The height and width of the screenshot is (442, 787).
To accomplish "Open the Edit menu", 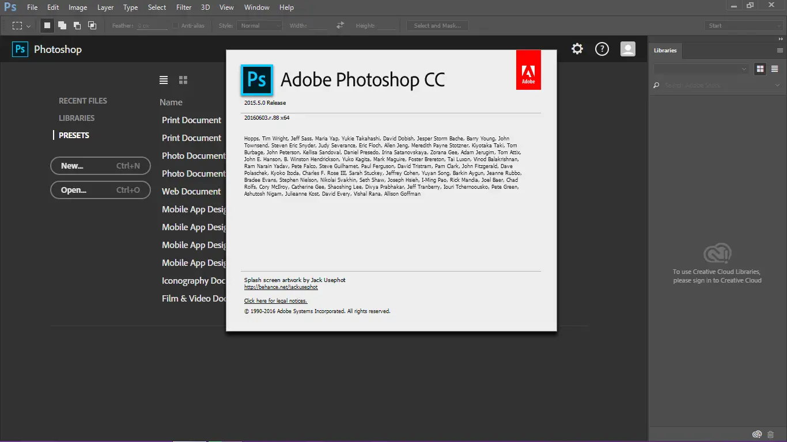I will [x=53, y=7].
